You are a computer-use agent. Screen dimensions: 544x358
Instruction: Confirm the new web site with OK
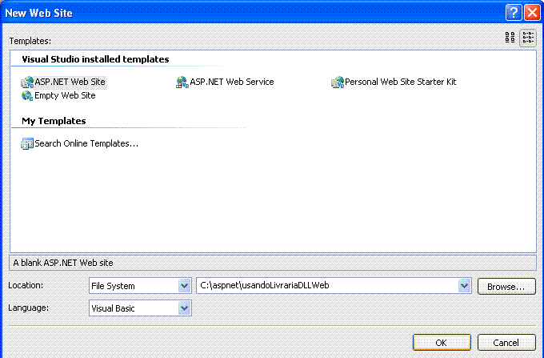point(442,343)
